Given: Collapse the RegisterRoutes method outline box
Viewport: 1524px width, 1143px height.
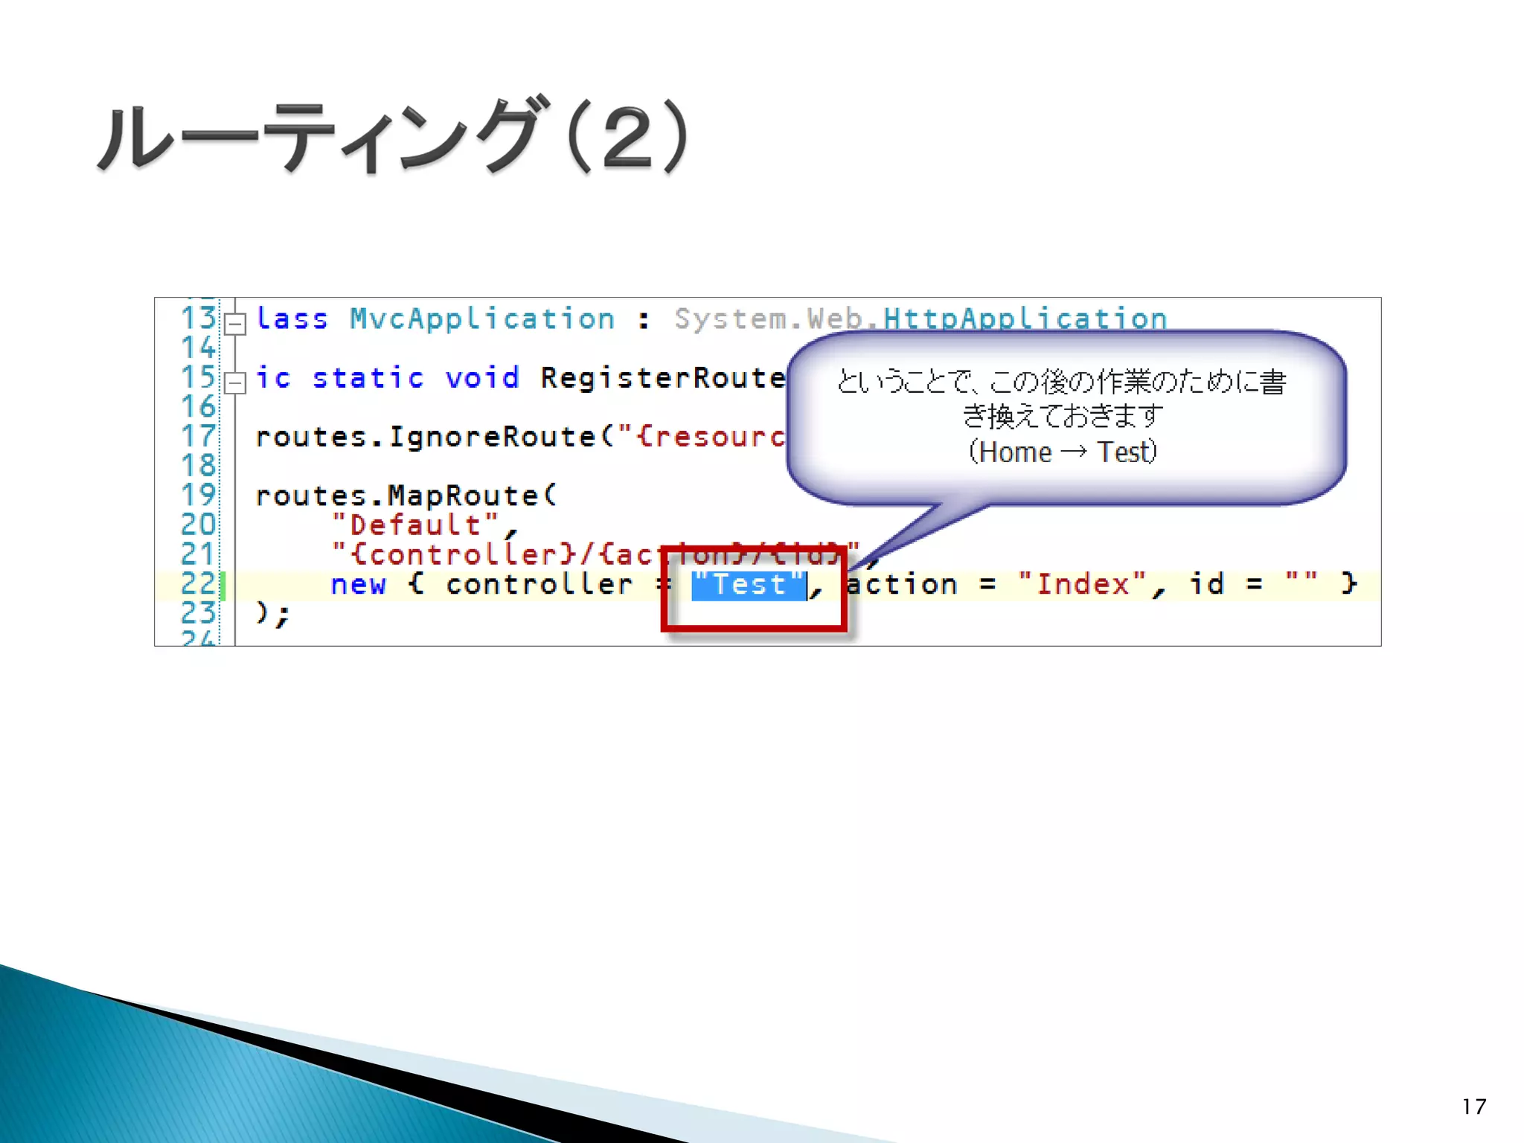Looking at the screenshot, I should click(x=235, y=383).
